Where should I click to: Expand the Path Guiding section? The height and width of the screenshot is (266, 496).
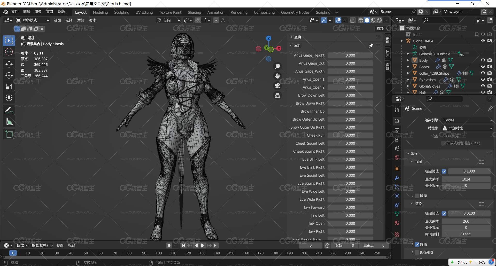click(x=413, y=252)
